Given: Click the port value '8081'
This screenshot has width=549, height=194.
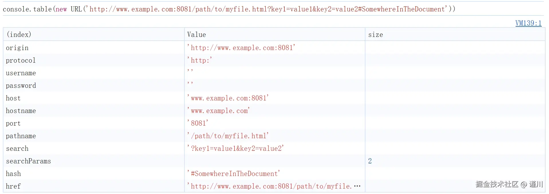Looking at the screenshot, I should click(198, 123).
